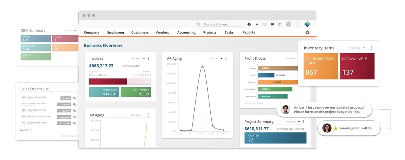Click the Invoices past due/current balance bar
This screenshot has height=160, width=405.
click(120, 82)
